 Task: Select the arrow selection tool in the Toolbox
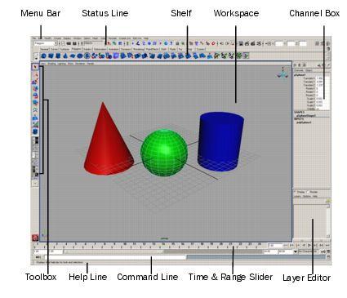(x=35, y=67)
